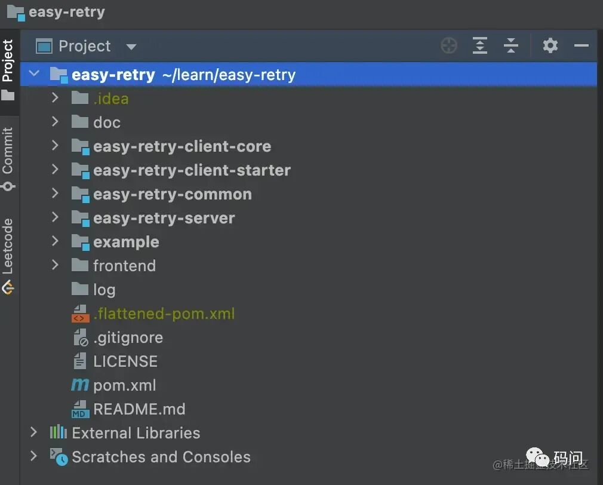Expand the doc folder

[55, 121]
